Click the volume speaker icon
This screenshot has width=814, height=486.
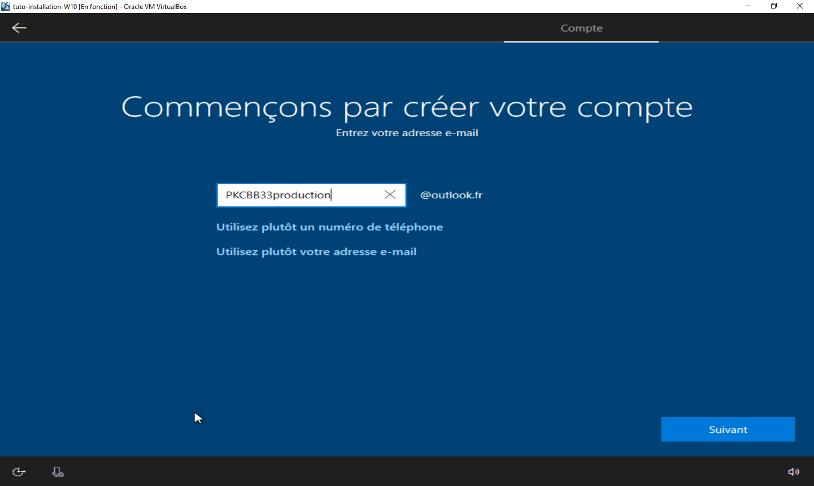click(x=794, y=472)
